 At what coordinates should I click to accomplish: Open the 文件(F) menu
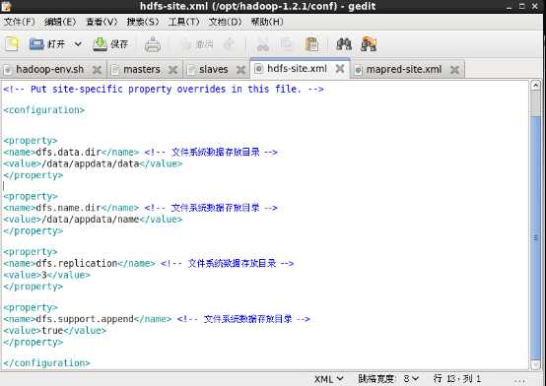tap(19, 22)
